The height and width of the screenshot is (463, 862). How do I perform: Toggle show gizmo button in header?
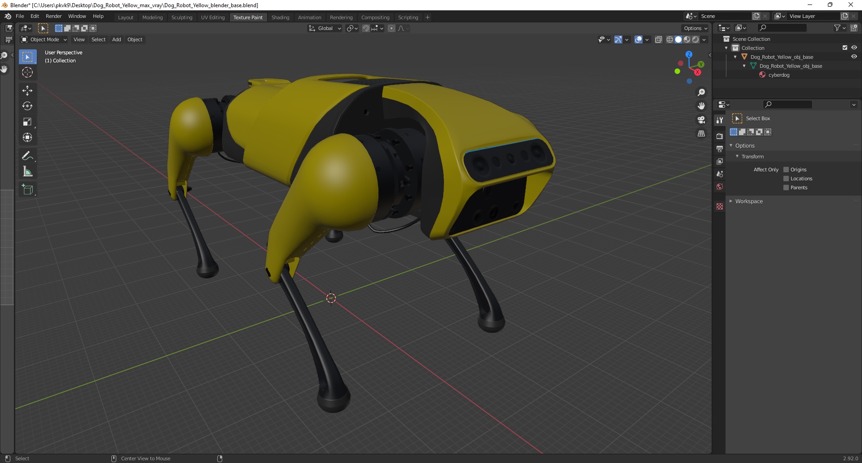coord(618,39)
